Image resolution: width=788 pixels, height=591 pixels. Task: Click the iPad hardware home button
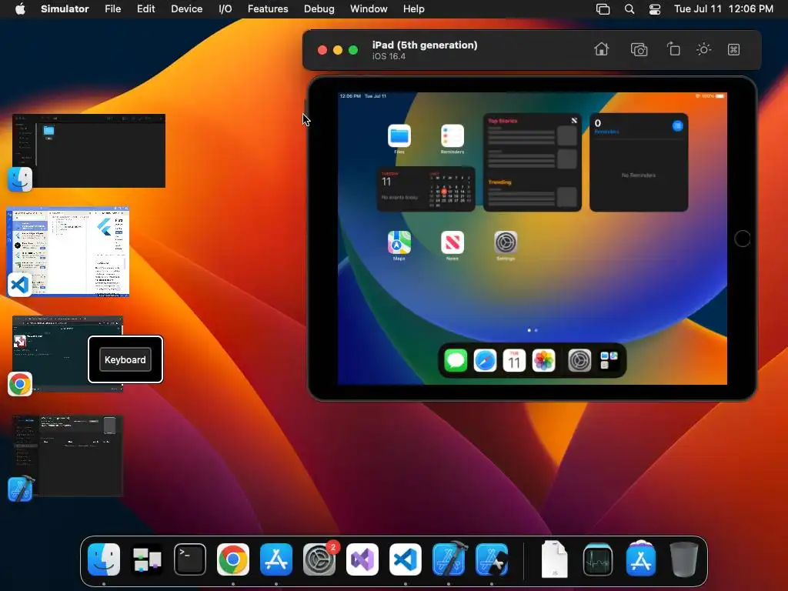tap(743, 239)
